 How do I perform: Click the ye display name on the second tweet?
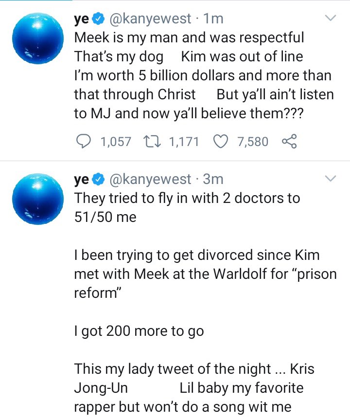click(79, 179)
